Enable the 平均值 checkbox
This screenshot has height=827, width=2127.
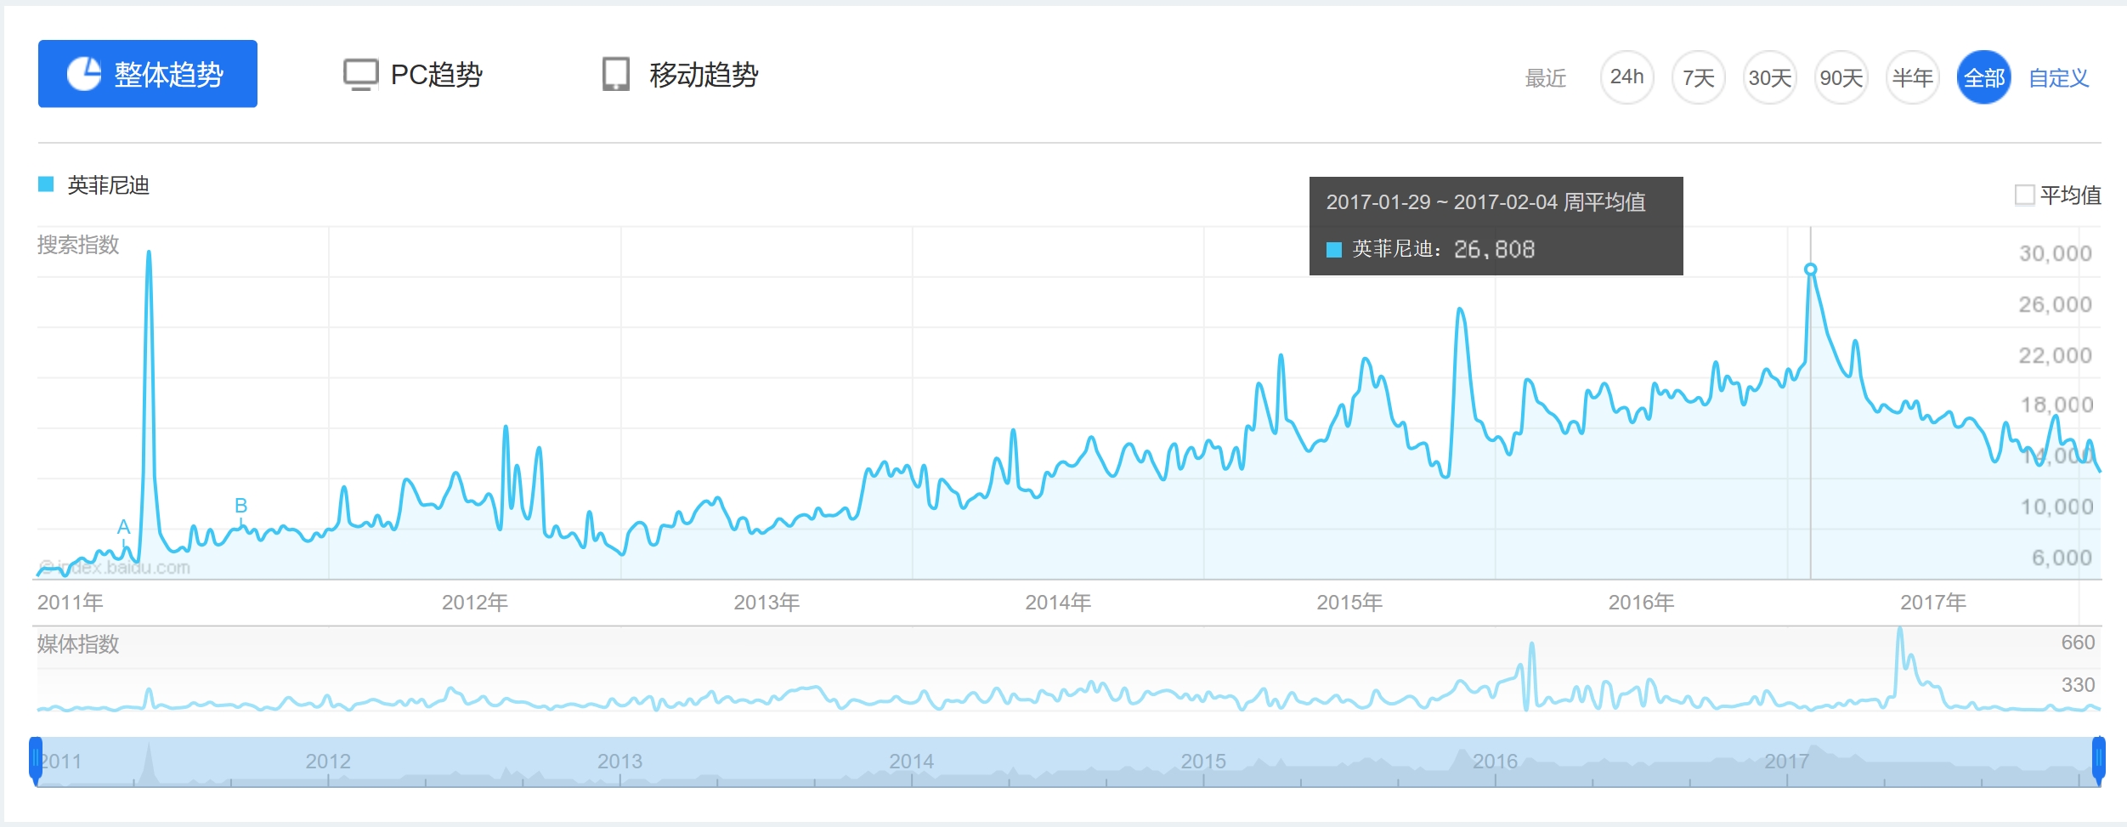pos(2024,195)
